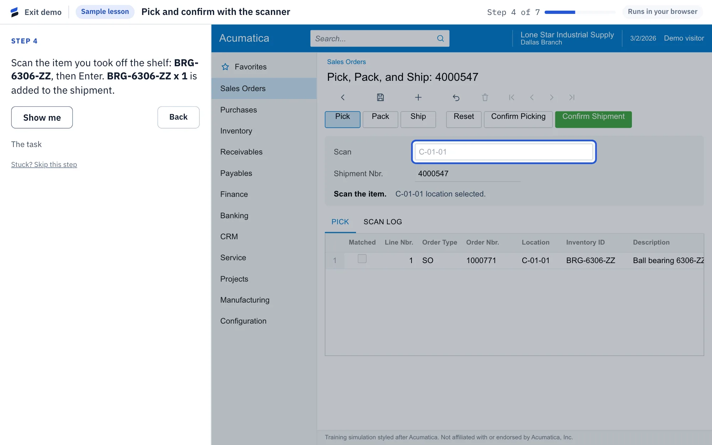Image resolution: width=712 pixels, height=445 pixels.
Task: Click the Confirm Picking button
Action: pyautogui.click(x=518, y=119)
